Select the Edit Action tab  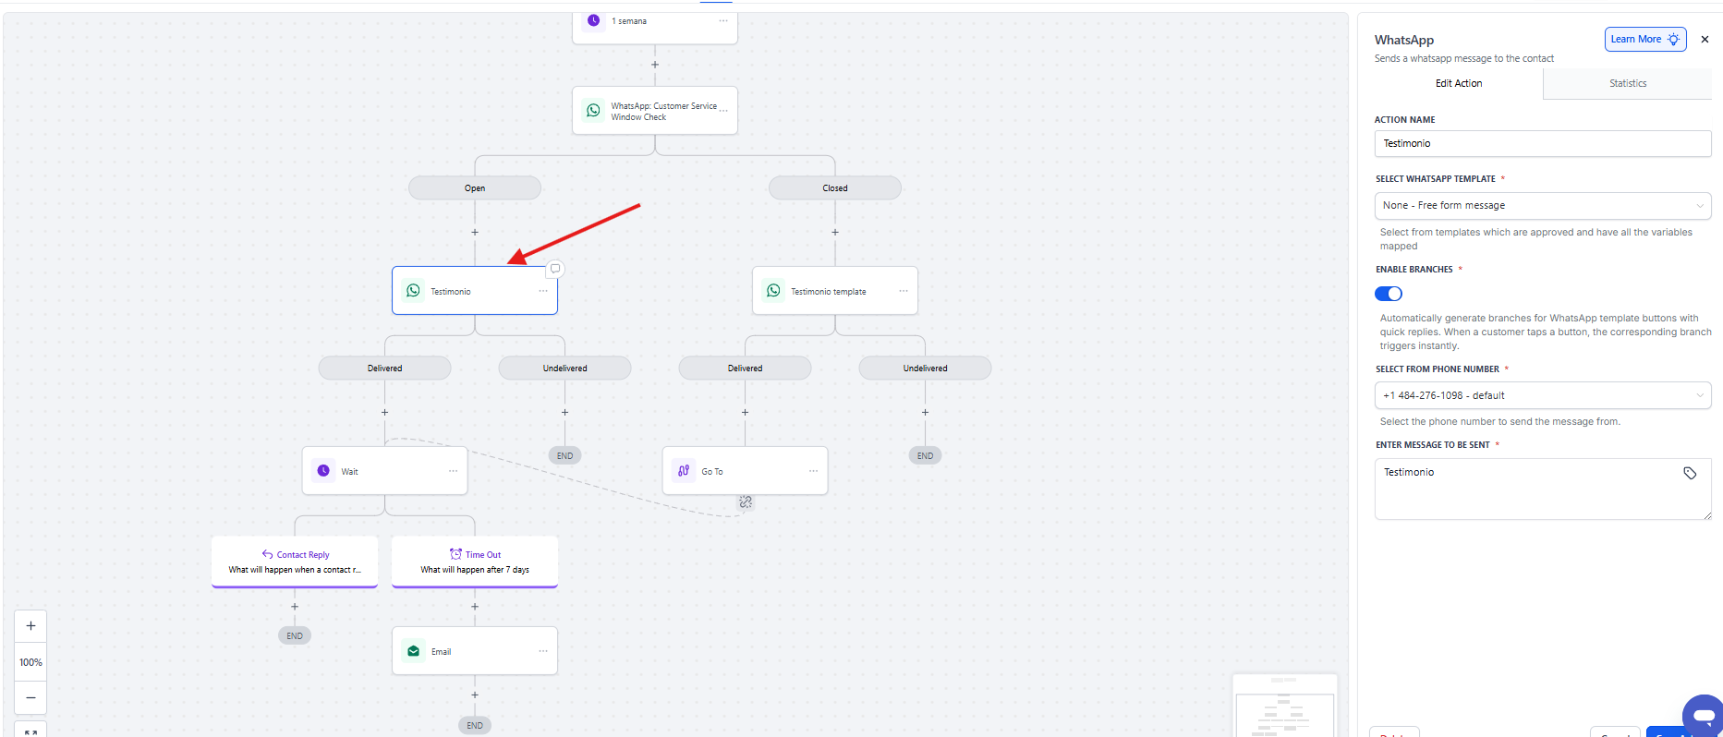point(1458,83)
